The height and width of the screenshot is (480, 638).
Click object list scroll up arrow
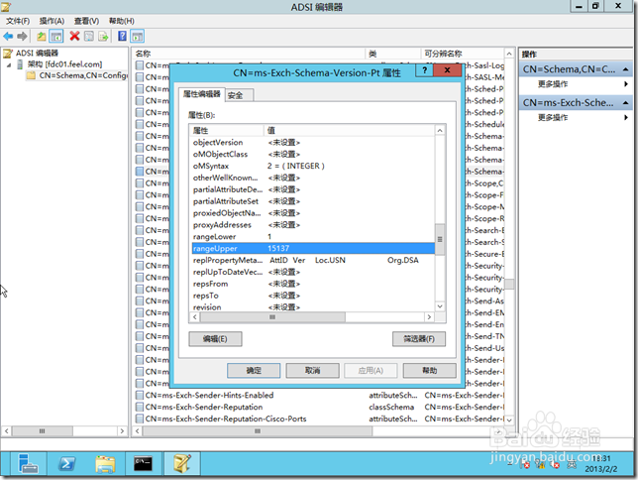click(x=509, y=54)
